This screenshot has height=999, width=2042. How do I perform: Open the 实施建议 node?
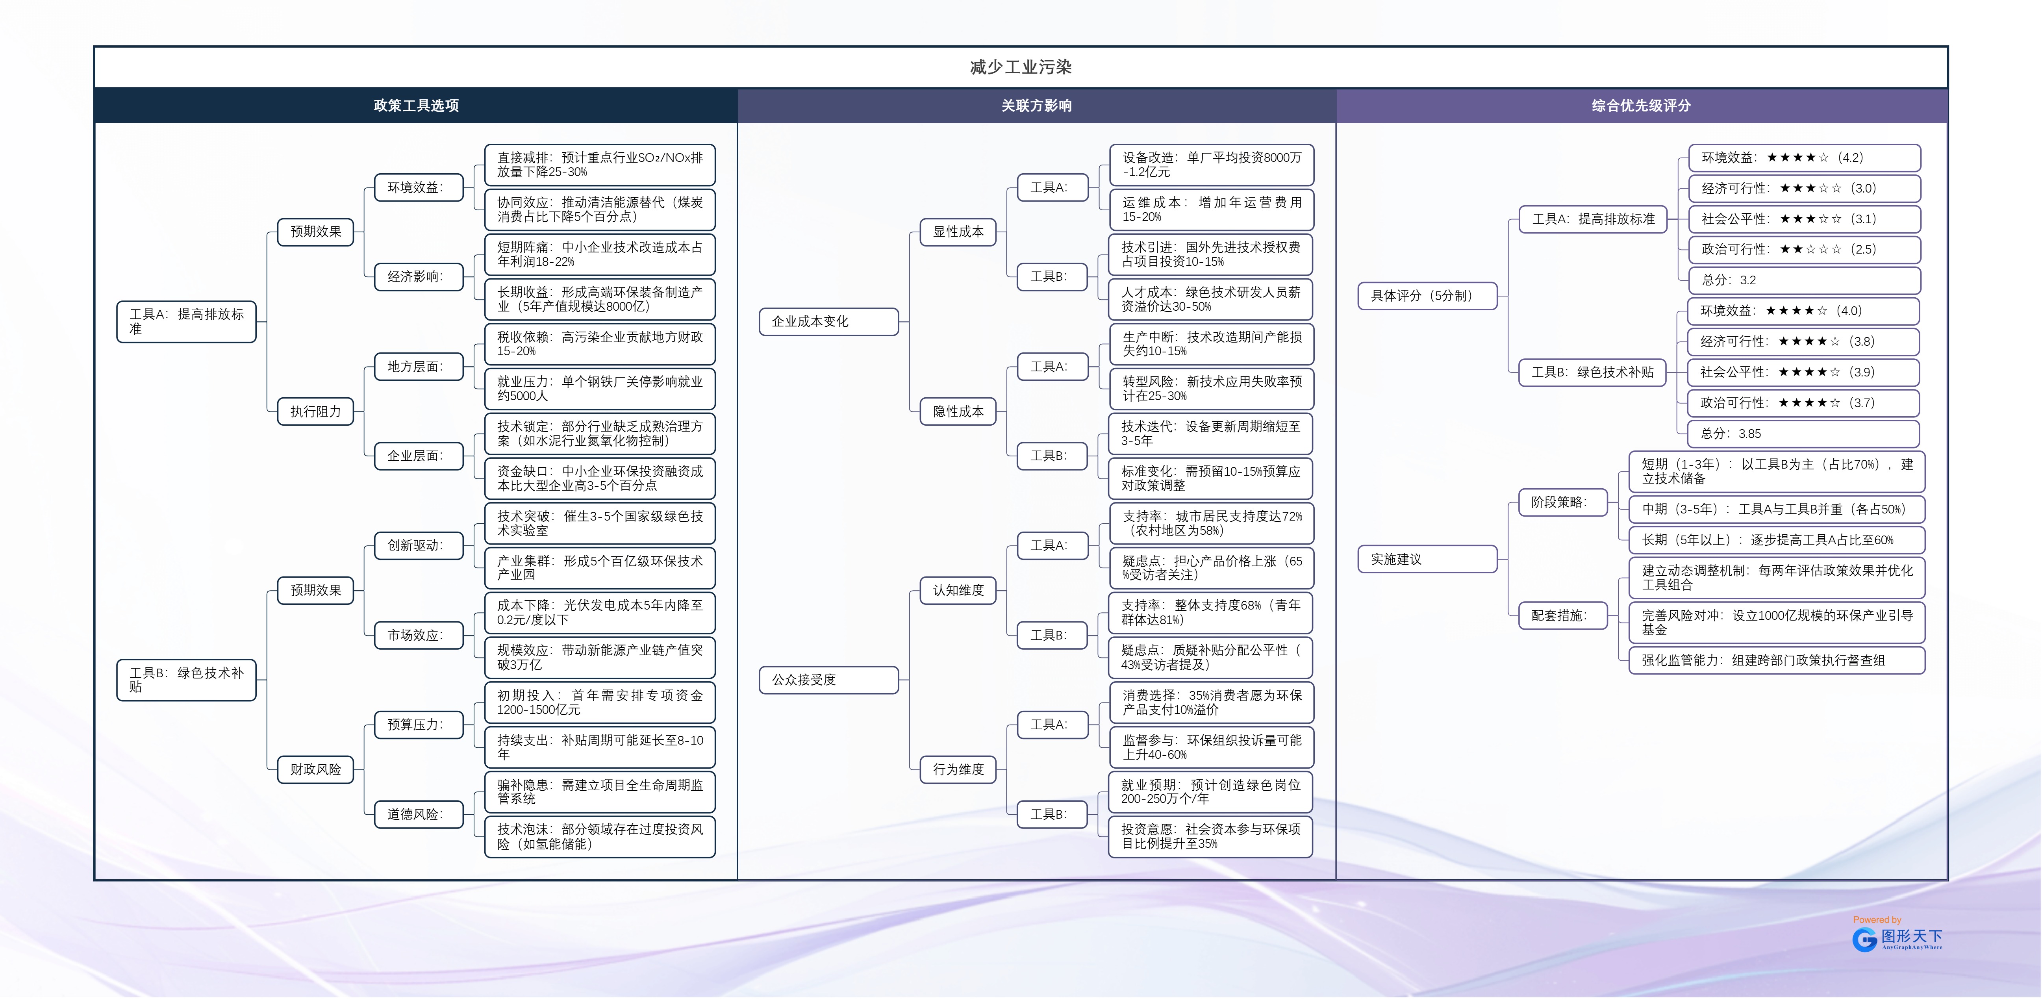(x=1427, y=559)
